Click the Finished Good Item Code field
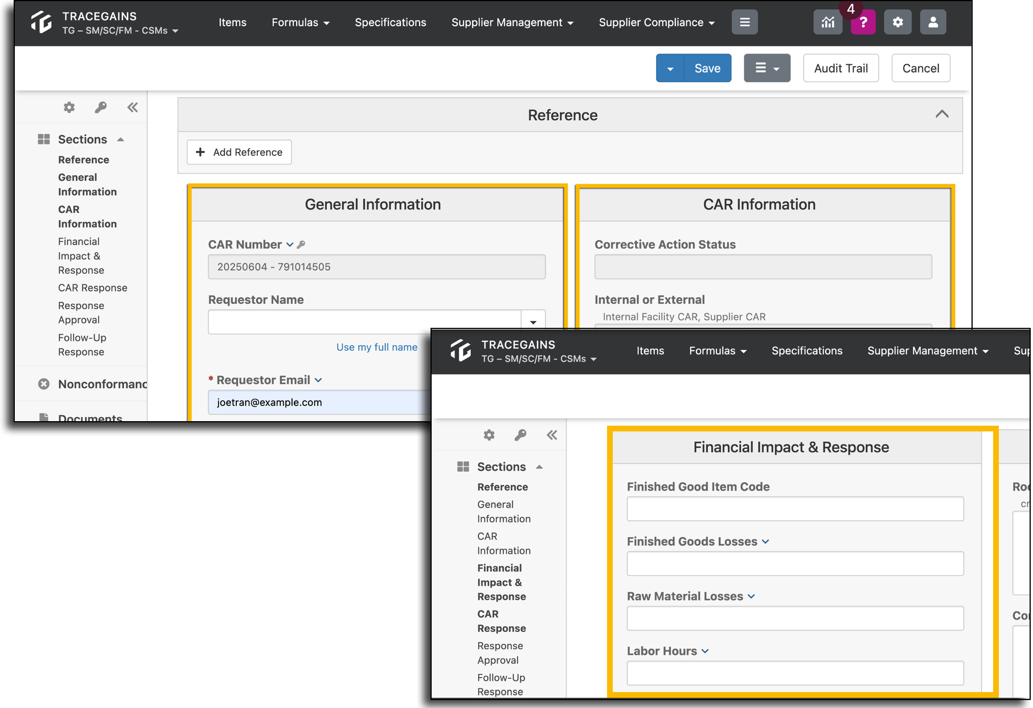1033x708 pixels. pos(796,509)
